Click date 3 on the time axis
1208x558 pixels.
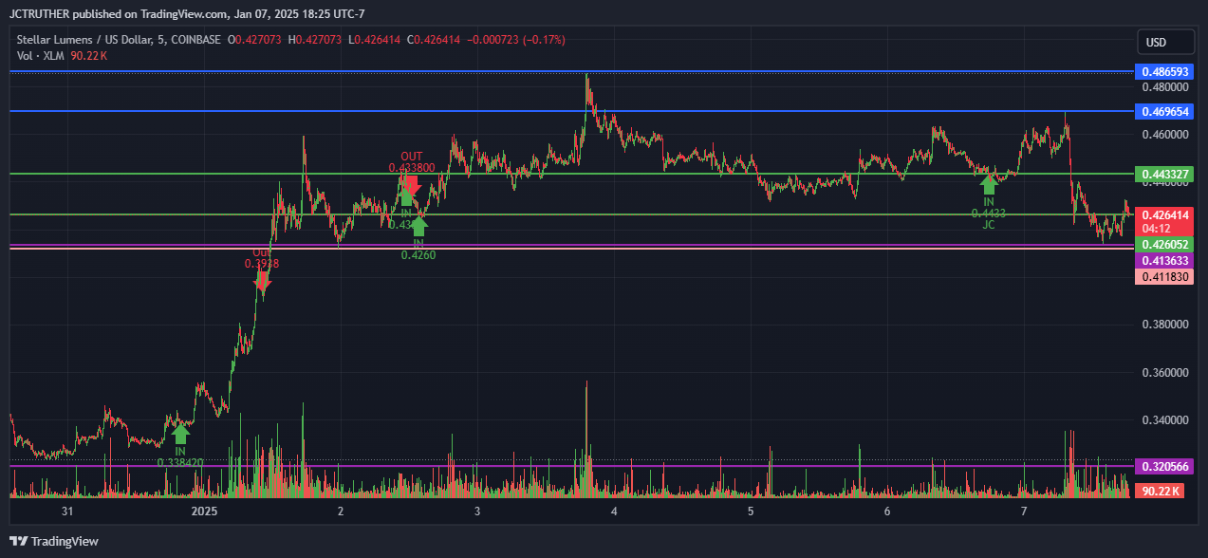477,512
